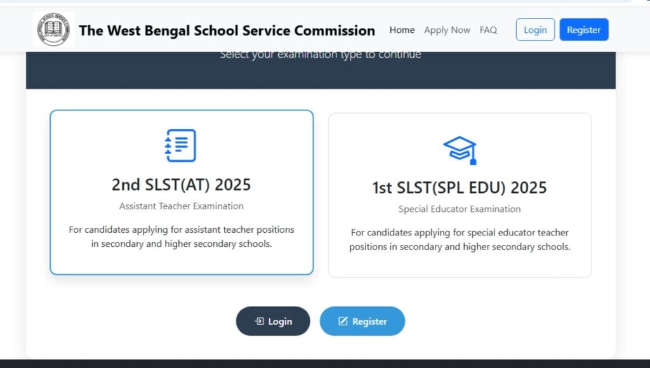The width and height of the screenshot is (650, 368).
Task: Click the pencil icon inside the bottom Register button
Action: tap(343, 321)
